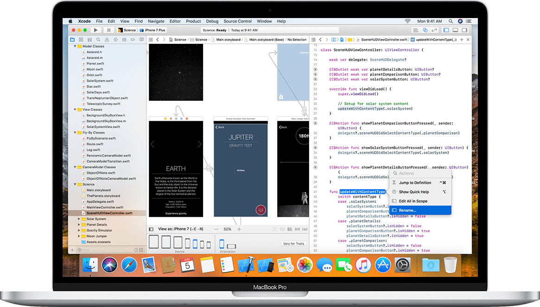Choose the smallest iPhone device preview
The height and width of the screenshot is (307, 540).
[209, 245]
